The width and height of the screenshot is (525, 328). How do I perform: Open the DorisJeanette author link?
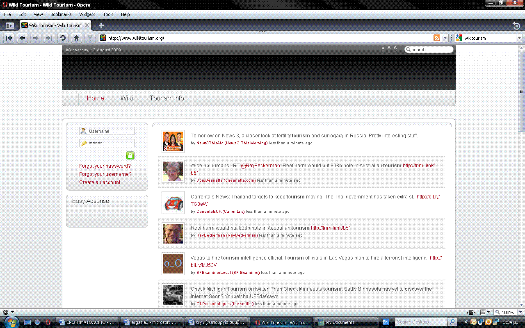coord(226,180)
